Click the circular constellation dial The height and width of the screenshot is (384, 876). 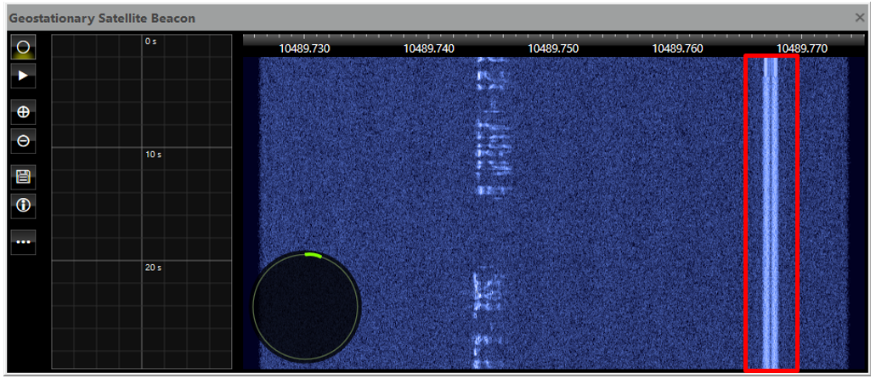(x=306, y=306)
